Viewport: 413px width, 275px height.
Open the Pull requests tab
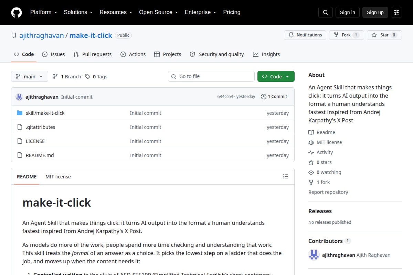tap(93, 54)
